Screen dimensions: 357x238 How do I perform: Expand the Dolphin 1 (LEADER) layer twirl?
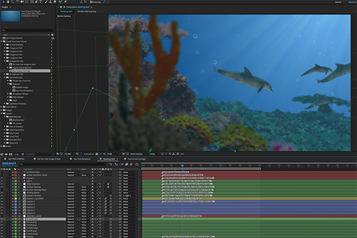(x=13, y=199)
